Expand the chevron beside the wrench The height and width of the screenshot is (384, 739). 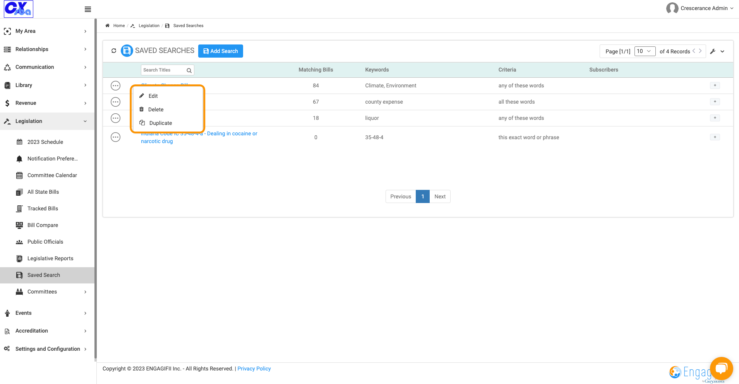tap(722, 51)
